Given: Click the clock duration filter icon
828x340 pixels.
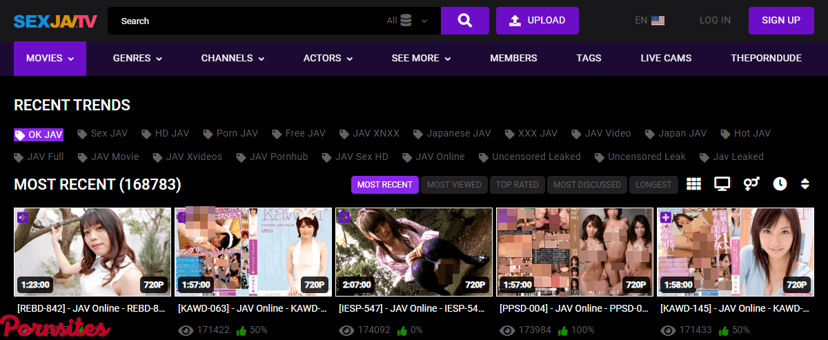Looking at the screenshot, I should [780, 184].
